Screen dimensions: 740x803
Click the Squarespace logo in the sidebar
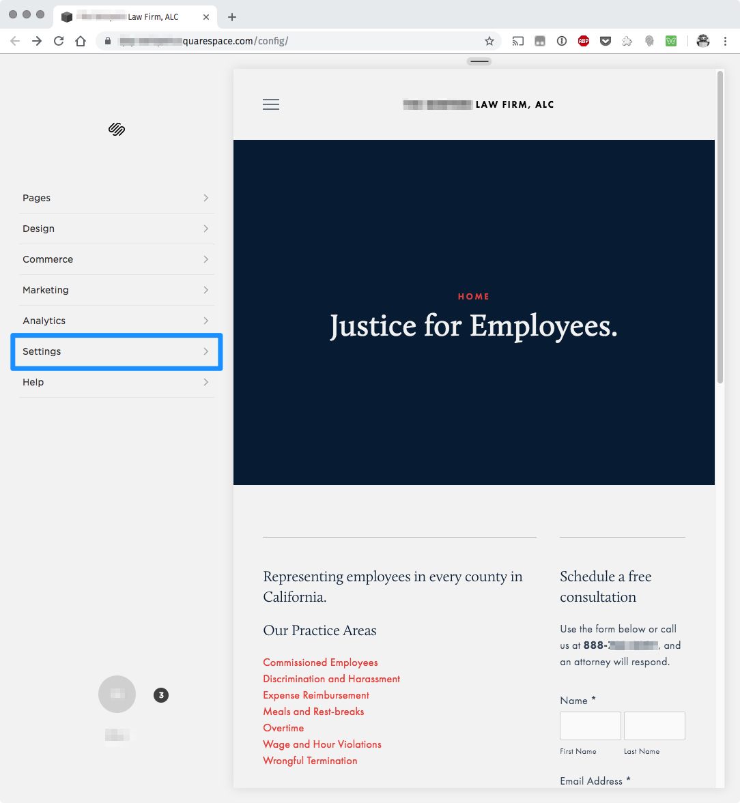[x=116, y=129]
